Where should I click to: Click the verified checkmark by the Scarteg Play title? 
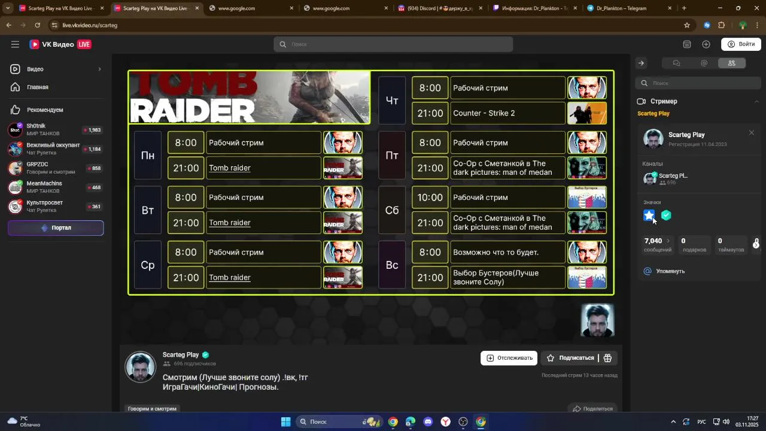point(205,355)
